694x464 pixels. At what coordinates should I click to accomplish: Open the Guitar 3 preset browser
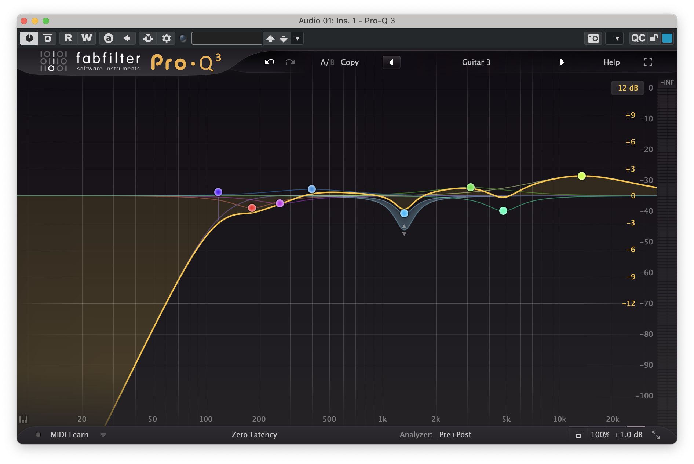[x=476, y=62]
